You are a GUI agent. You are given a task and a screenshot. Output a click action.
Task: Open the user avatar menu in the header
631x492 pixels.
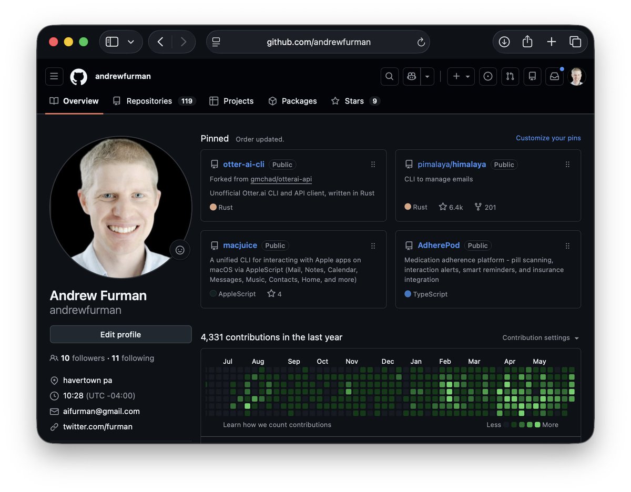click(577, 76)
